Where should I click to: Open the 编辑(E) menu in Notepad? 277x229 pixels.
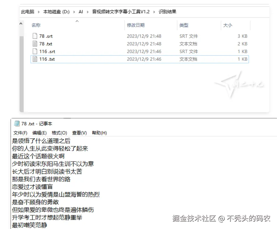click(39, 133)
